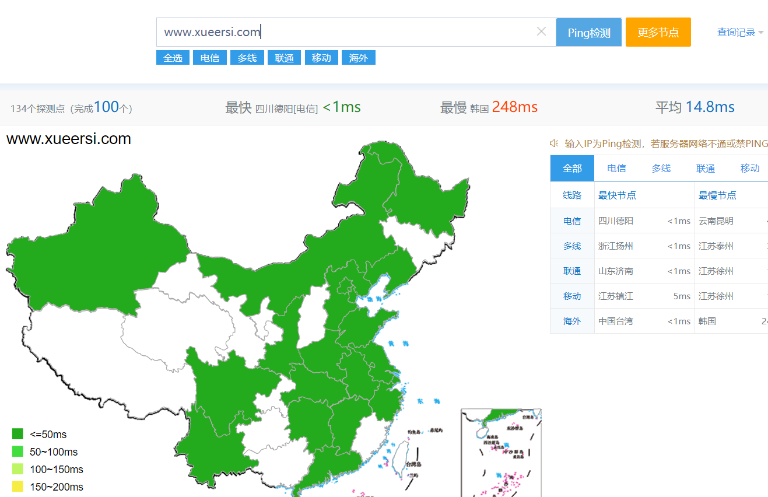Click the 100~150ms legend color swatch
The width and height of the screenshot is (768, 497).
point(17,469)
